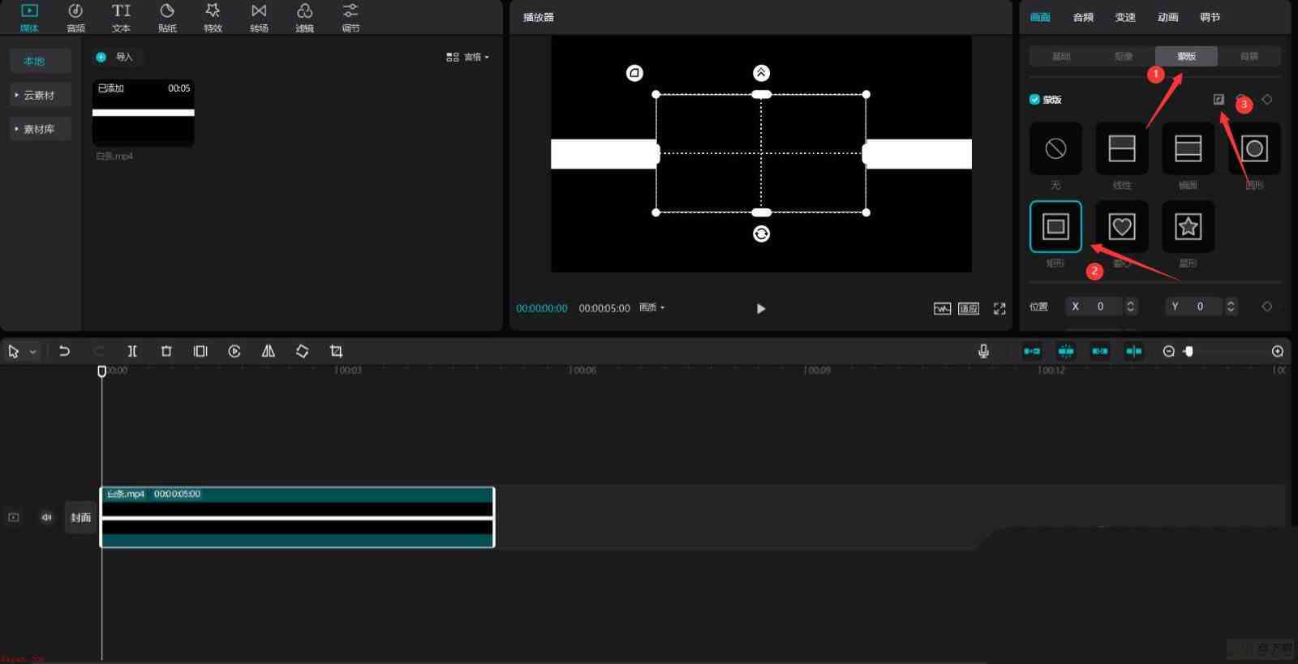Click the delete trash icon
The height and width of the screenshot is (664, 1298).
166,351
